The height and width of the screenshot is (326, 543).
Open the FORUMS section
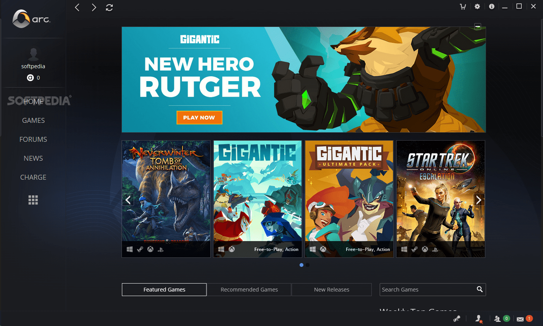click(x=33, y=139)
